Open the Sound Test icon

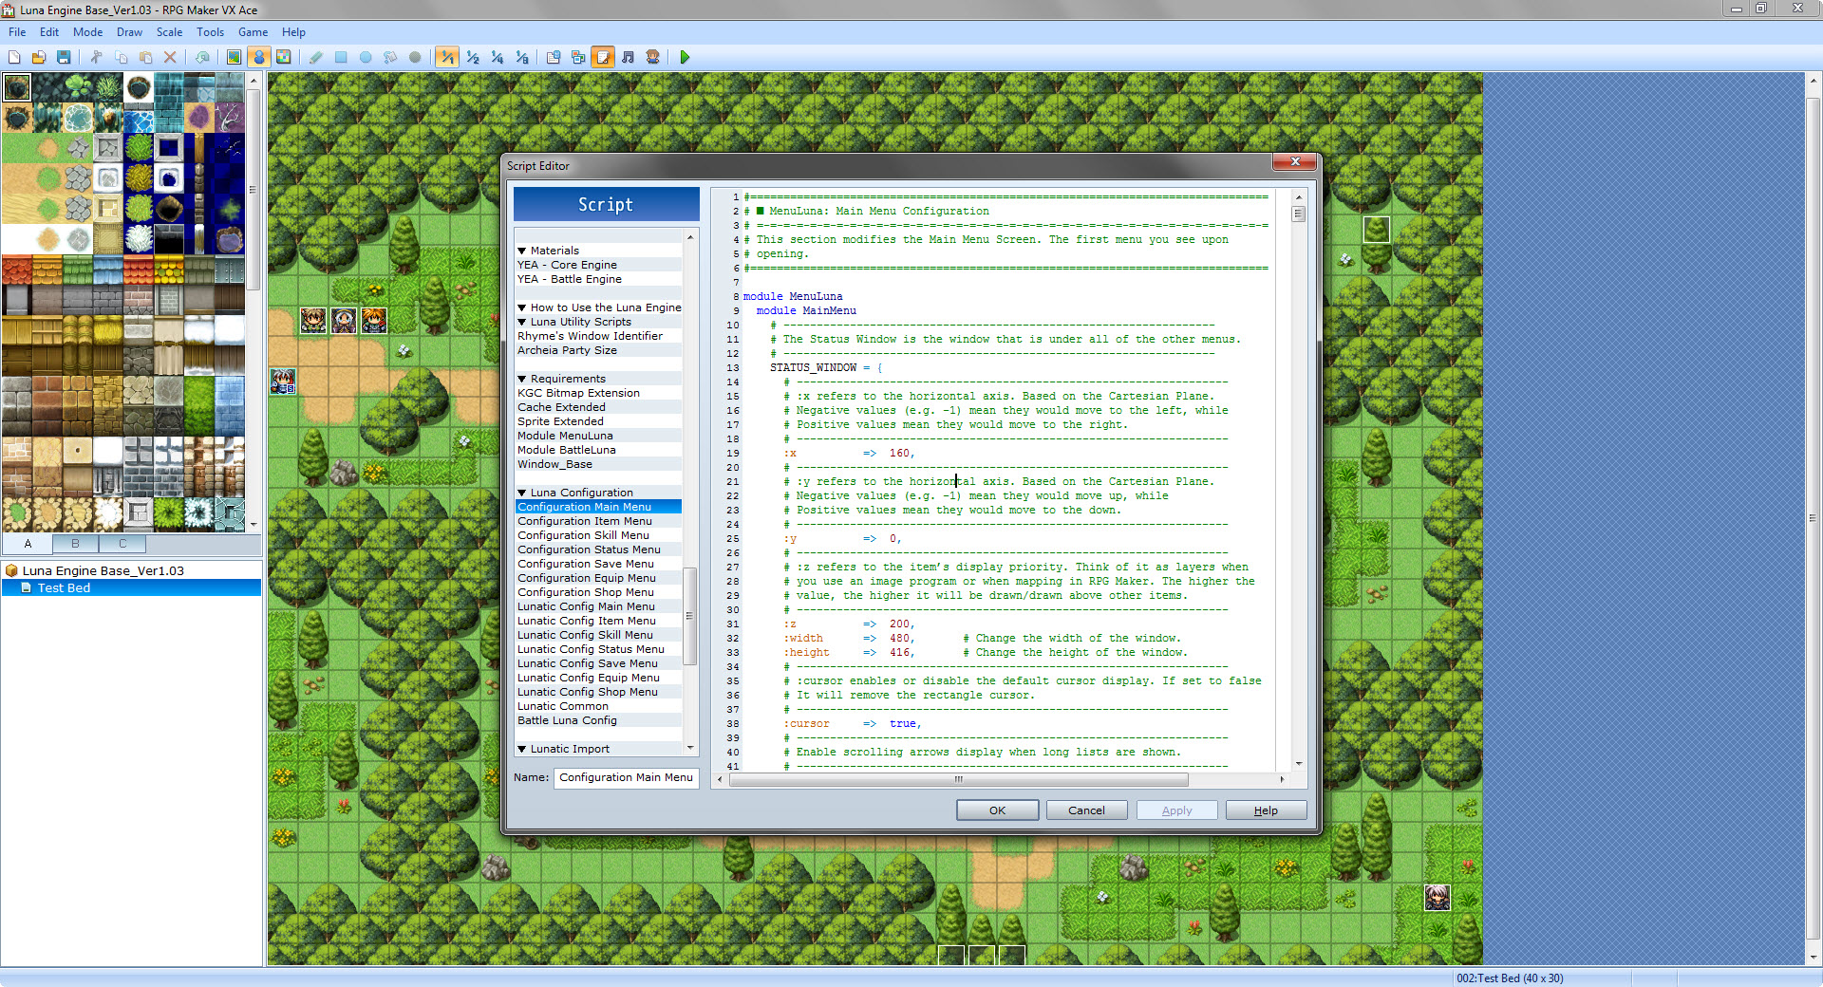point(628,57)
